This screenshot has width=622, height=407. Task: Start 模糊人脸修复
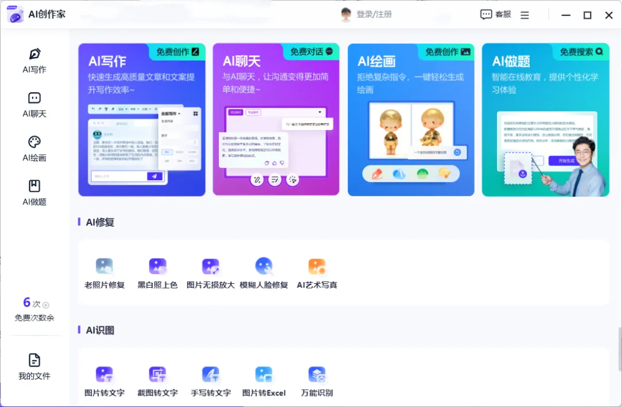point(264,272)
